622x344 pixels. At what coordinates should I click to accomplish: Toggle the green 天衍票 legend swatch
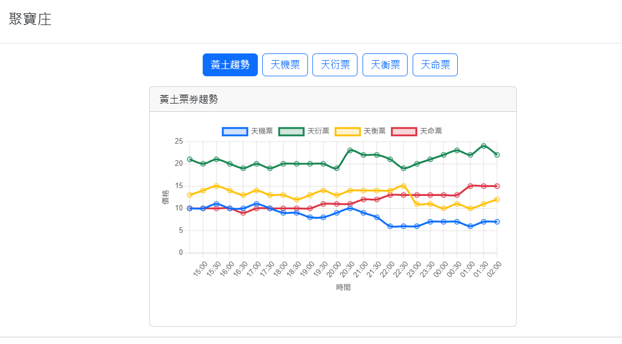click(x=291, y=131)
